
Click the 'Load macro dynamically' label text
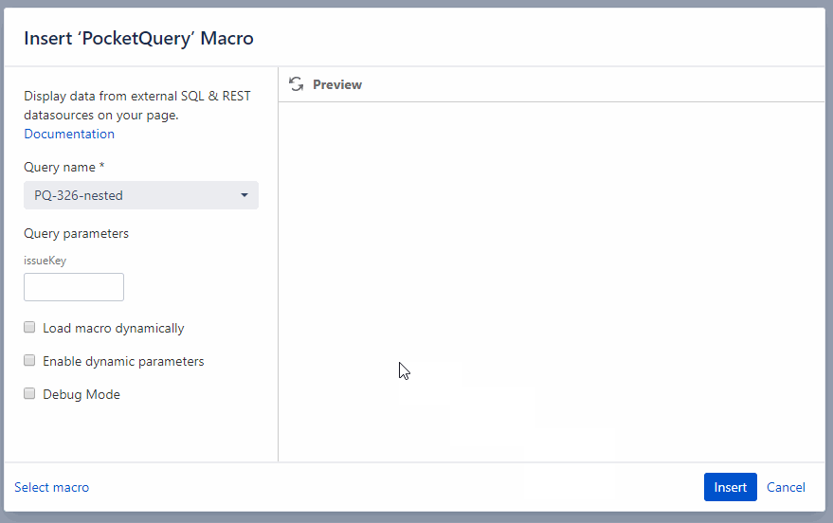point(114,328)
